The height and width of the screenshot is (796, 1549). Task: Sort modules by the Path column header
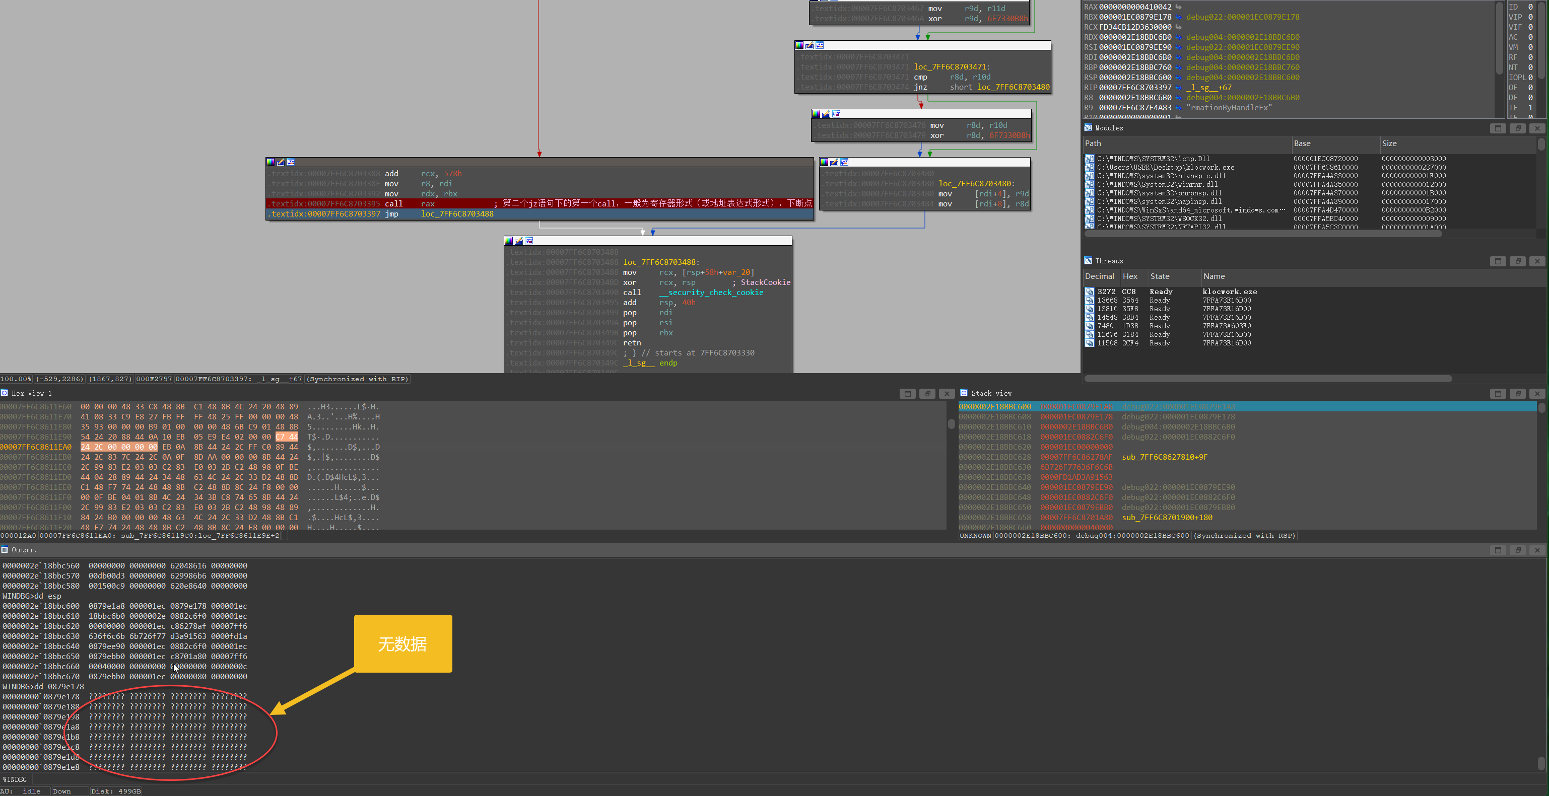coord(1093,143)
